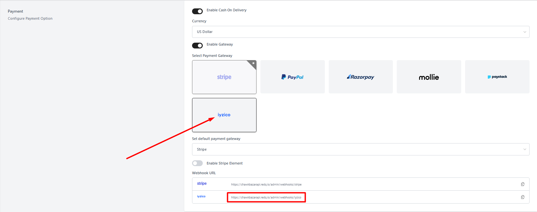Open the Currency dropdown showing US Dollar
The image size is (537, 212).
tap(360, 32)
